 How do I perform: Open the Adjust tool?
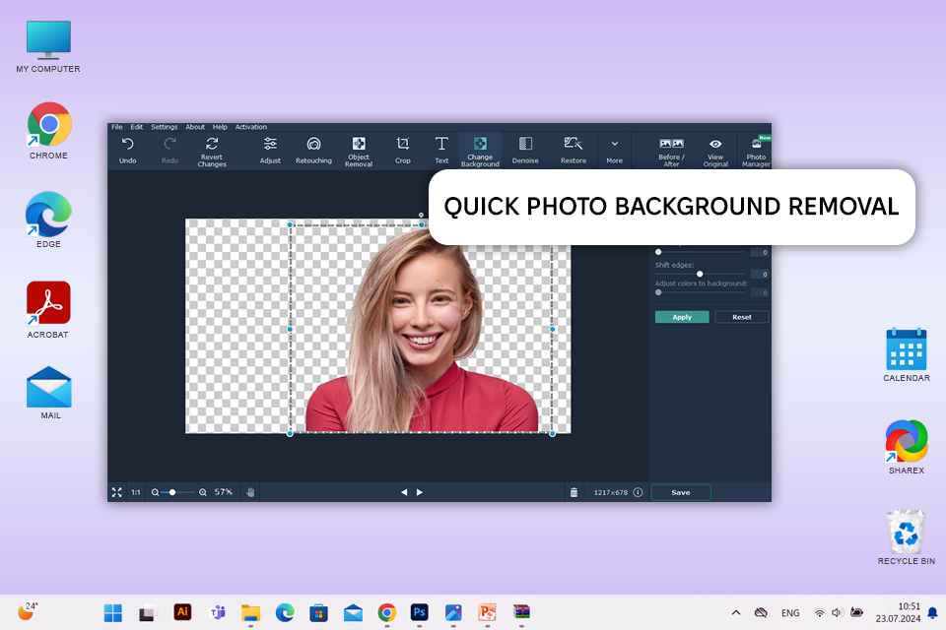pyautogui.click(x=270, y=150)
